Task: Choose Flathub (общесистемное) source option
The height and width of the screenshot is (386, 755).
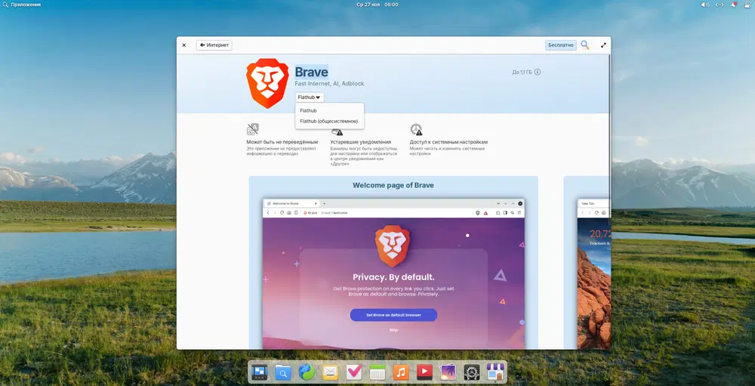Action: (330, 122)
